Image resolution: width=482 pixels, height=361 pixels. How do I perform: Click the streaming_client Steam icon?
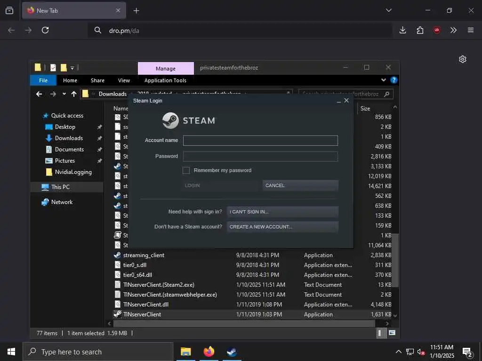[117, 255]
